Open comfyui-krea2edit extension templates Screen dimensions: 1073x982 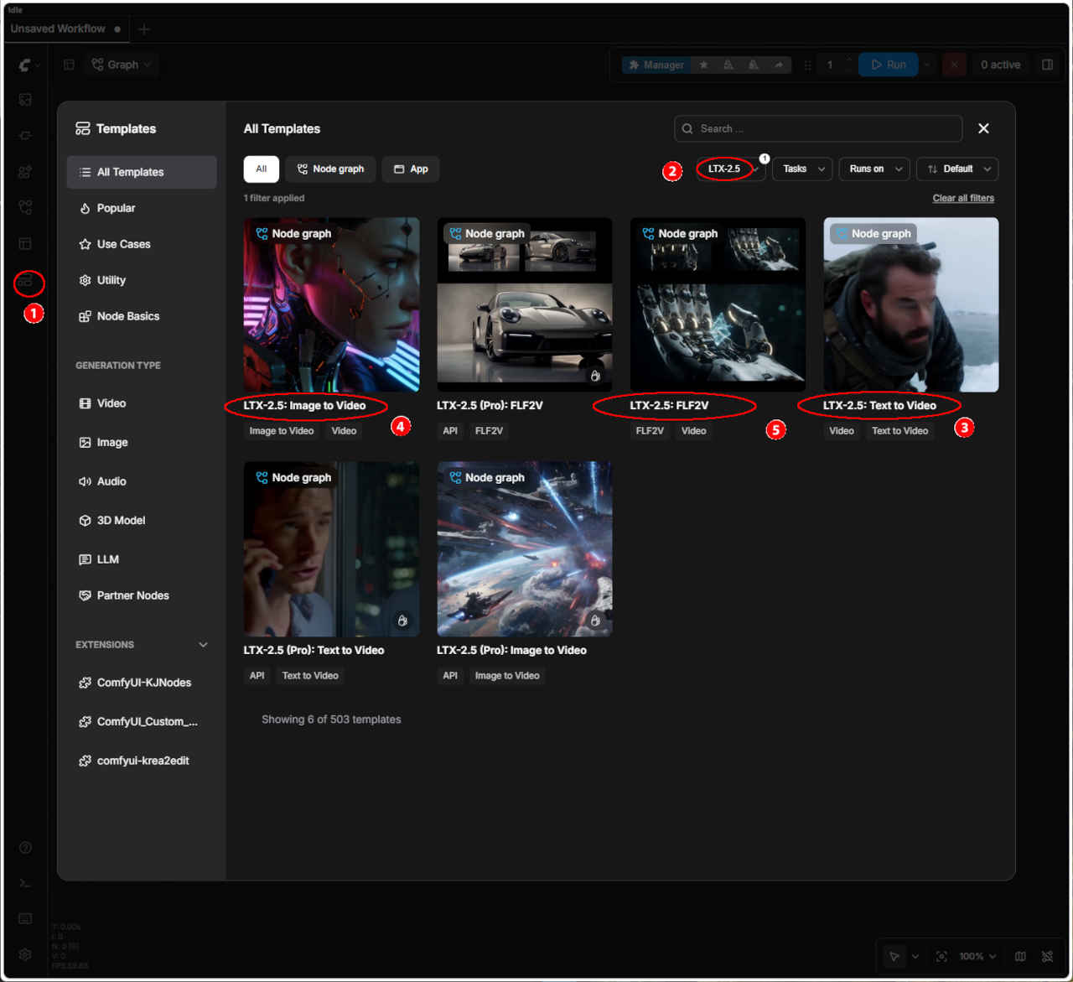tap(141, 761)
